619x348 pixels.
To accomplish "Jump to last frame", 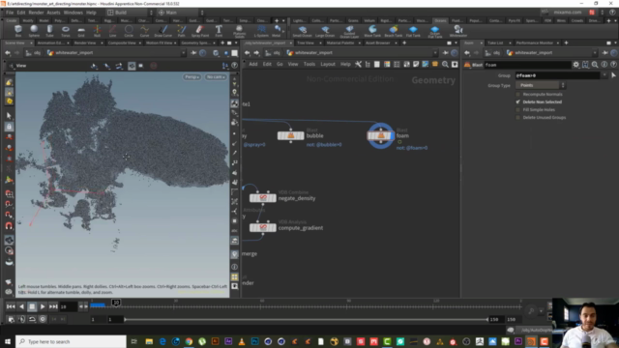I will tap(53, 306).
